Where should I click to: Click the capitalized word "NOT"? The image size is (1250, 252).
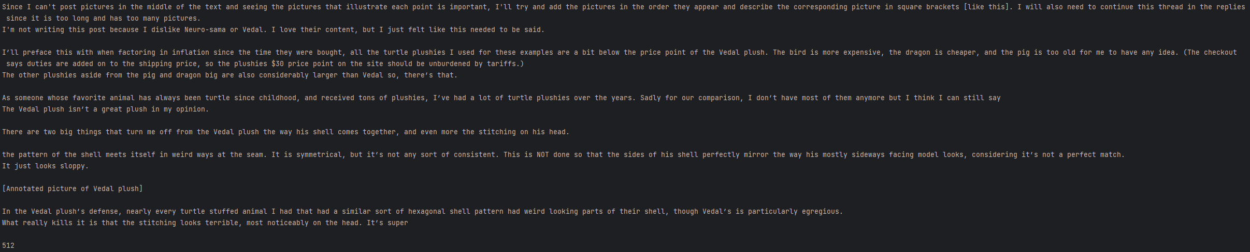tap(543, 155)
